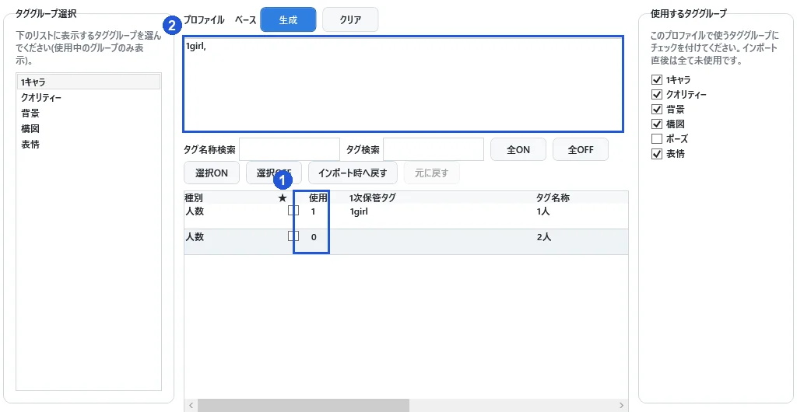Click inside the prompt text area containing 1girl
The width and height of the screenshot is (797, 412).
pos(402,84)
